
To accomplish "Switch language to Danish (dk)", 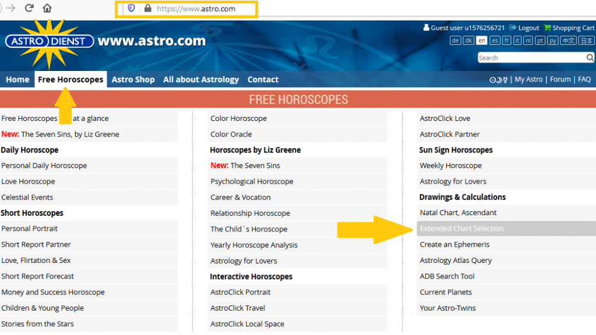I will [469, 40].
